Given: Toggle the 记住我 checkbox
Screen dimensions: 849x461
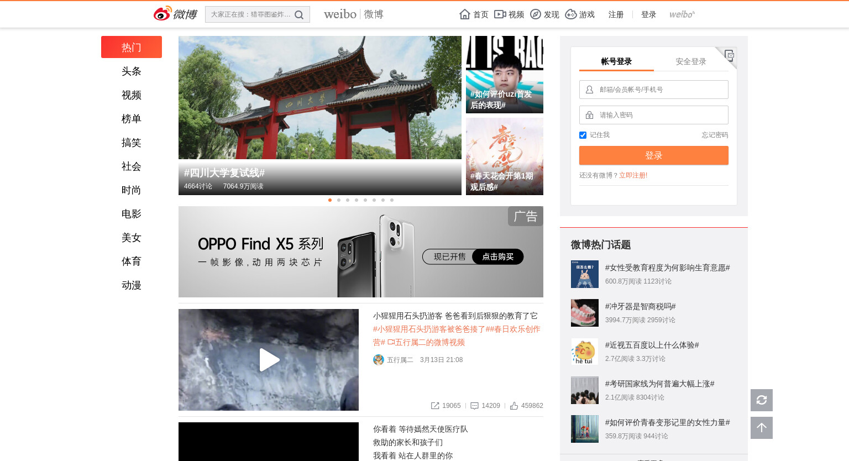Looking at the screenshot, I should pyautogui.click(x=583, y=135).
